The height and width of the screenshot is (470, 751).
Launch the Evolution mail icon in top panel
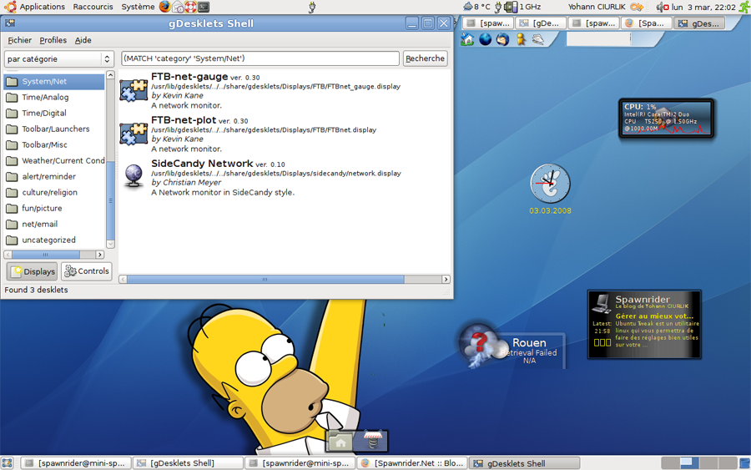pos(179,7)
